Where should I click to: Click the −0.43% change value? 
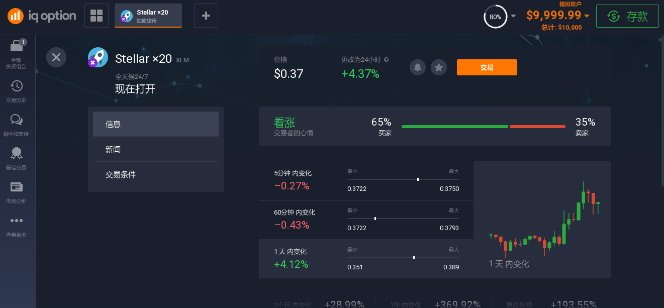[x=292, y=225]
